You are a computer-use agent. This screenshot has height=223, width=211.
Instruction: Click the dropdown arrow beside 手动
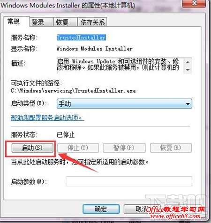(x=188, y=104)
